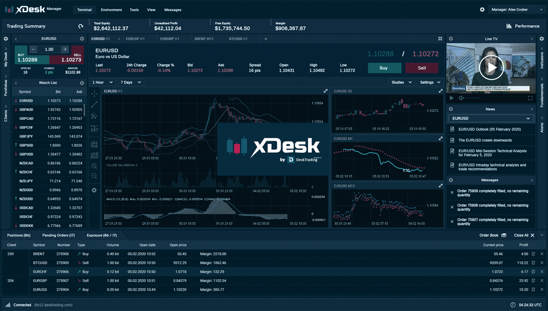This screenshot has width=548, height=311.
Task: Open the chart Settings dropdown
Action: point(430,82)
